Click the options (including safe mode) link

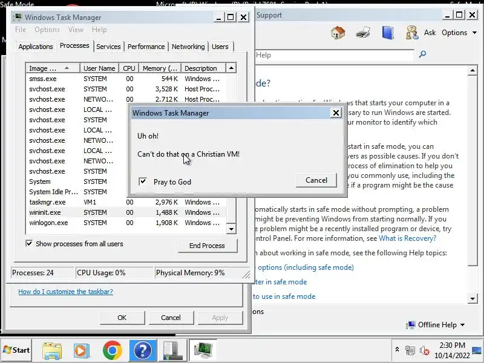coord(306,267)
